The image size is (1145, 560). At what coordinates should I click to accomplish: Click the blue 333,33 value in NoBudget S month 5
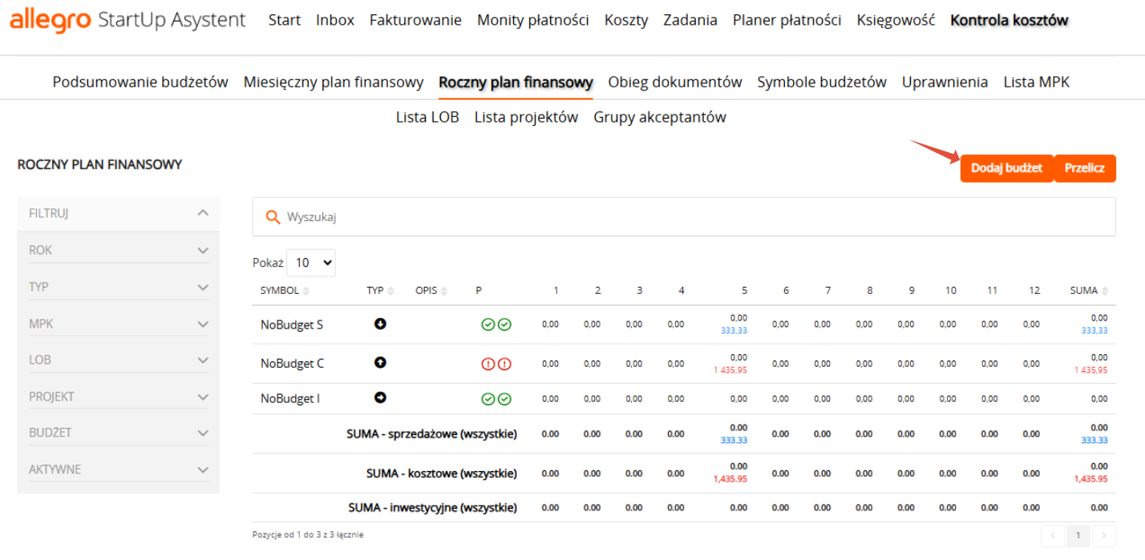tap(734, 330)
